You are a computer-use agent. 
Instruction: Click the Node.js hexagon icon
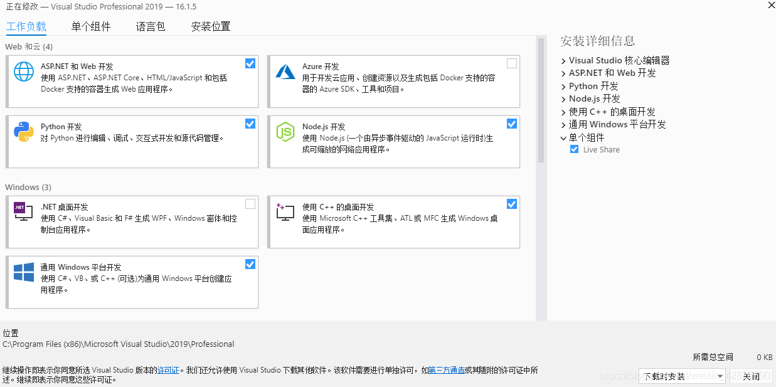[x=285, y=132]
